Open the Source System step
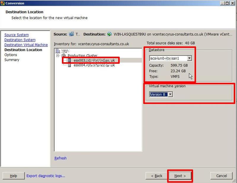Screen dimensions: 237x183 click(17, 35)
